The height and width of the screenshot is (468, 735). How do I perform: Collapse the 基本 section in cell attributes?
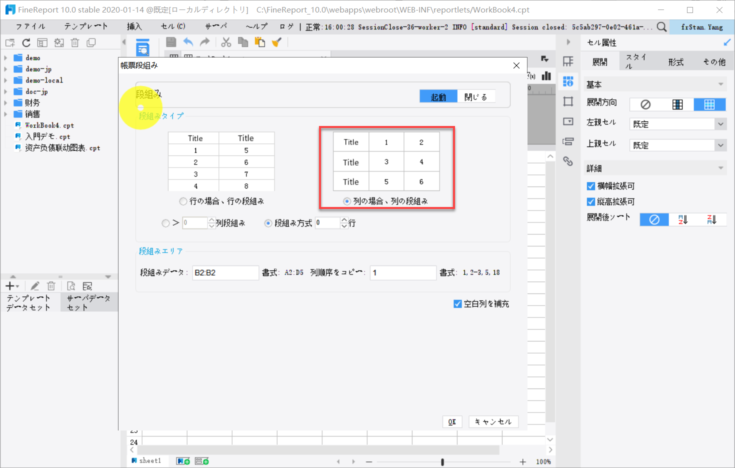721,84
